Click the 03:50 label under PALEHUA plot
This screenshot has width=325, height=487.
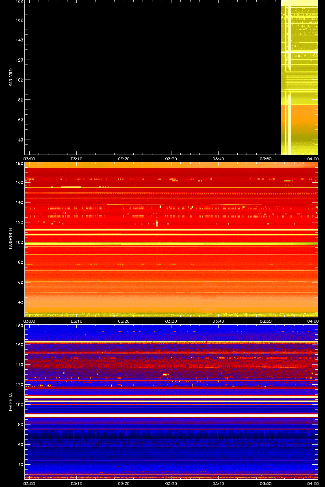(266, 483)
